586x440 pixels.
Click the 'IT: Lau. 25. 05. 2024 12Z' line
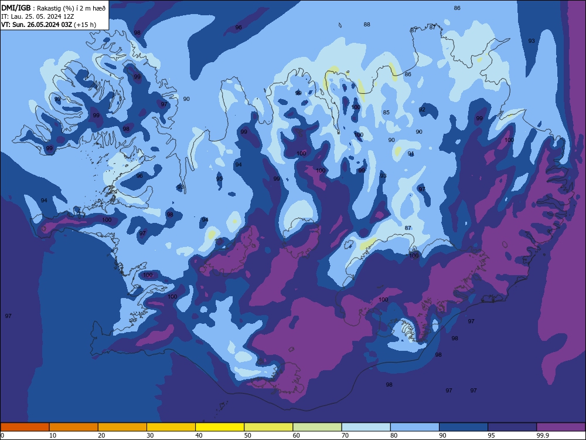[38, 16]
